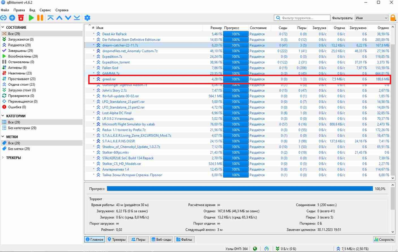Select the Без категории (29) filter
This screenshot has width=398, height=252.
(22, 128)
